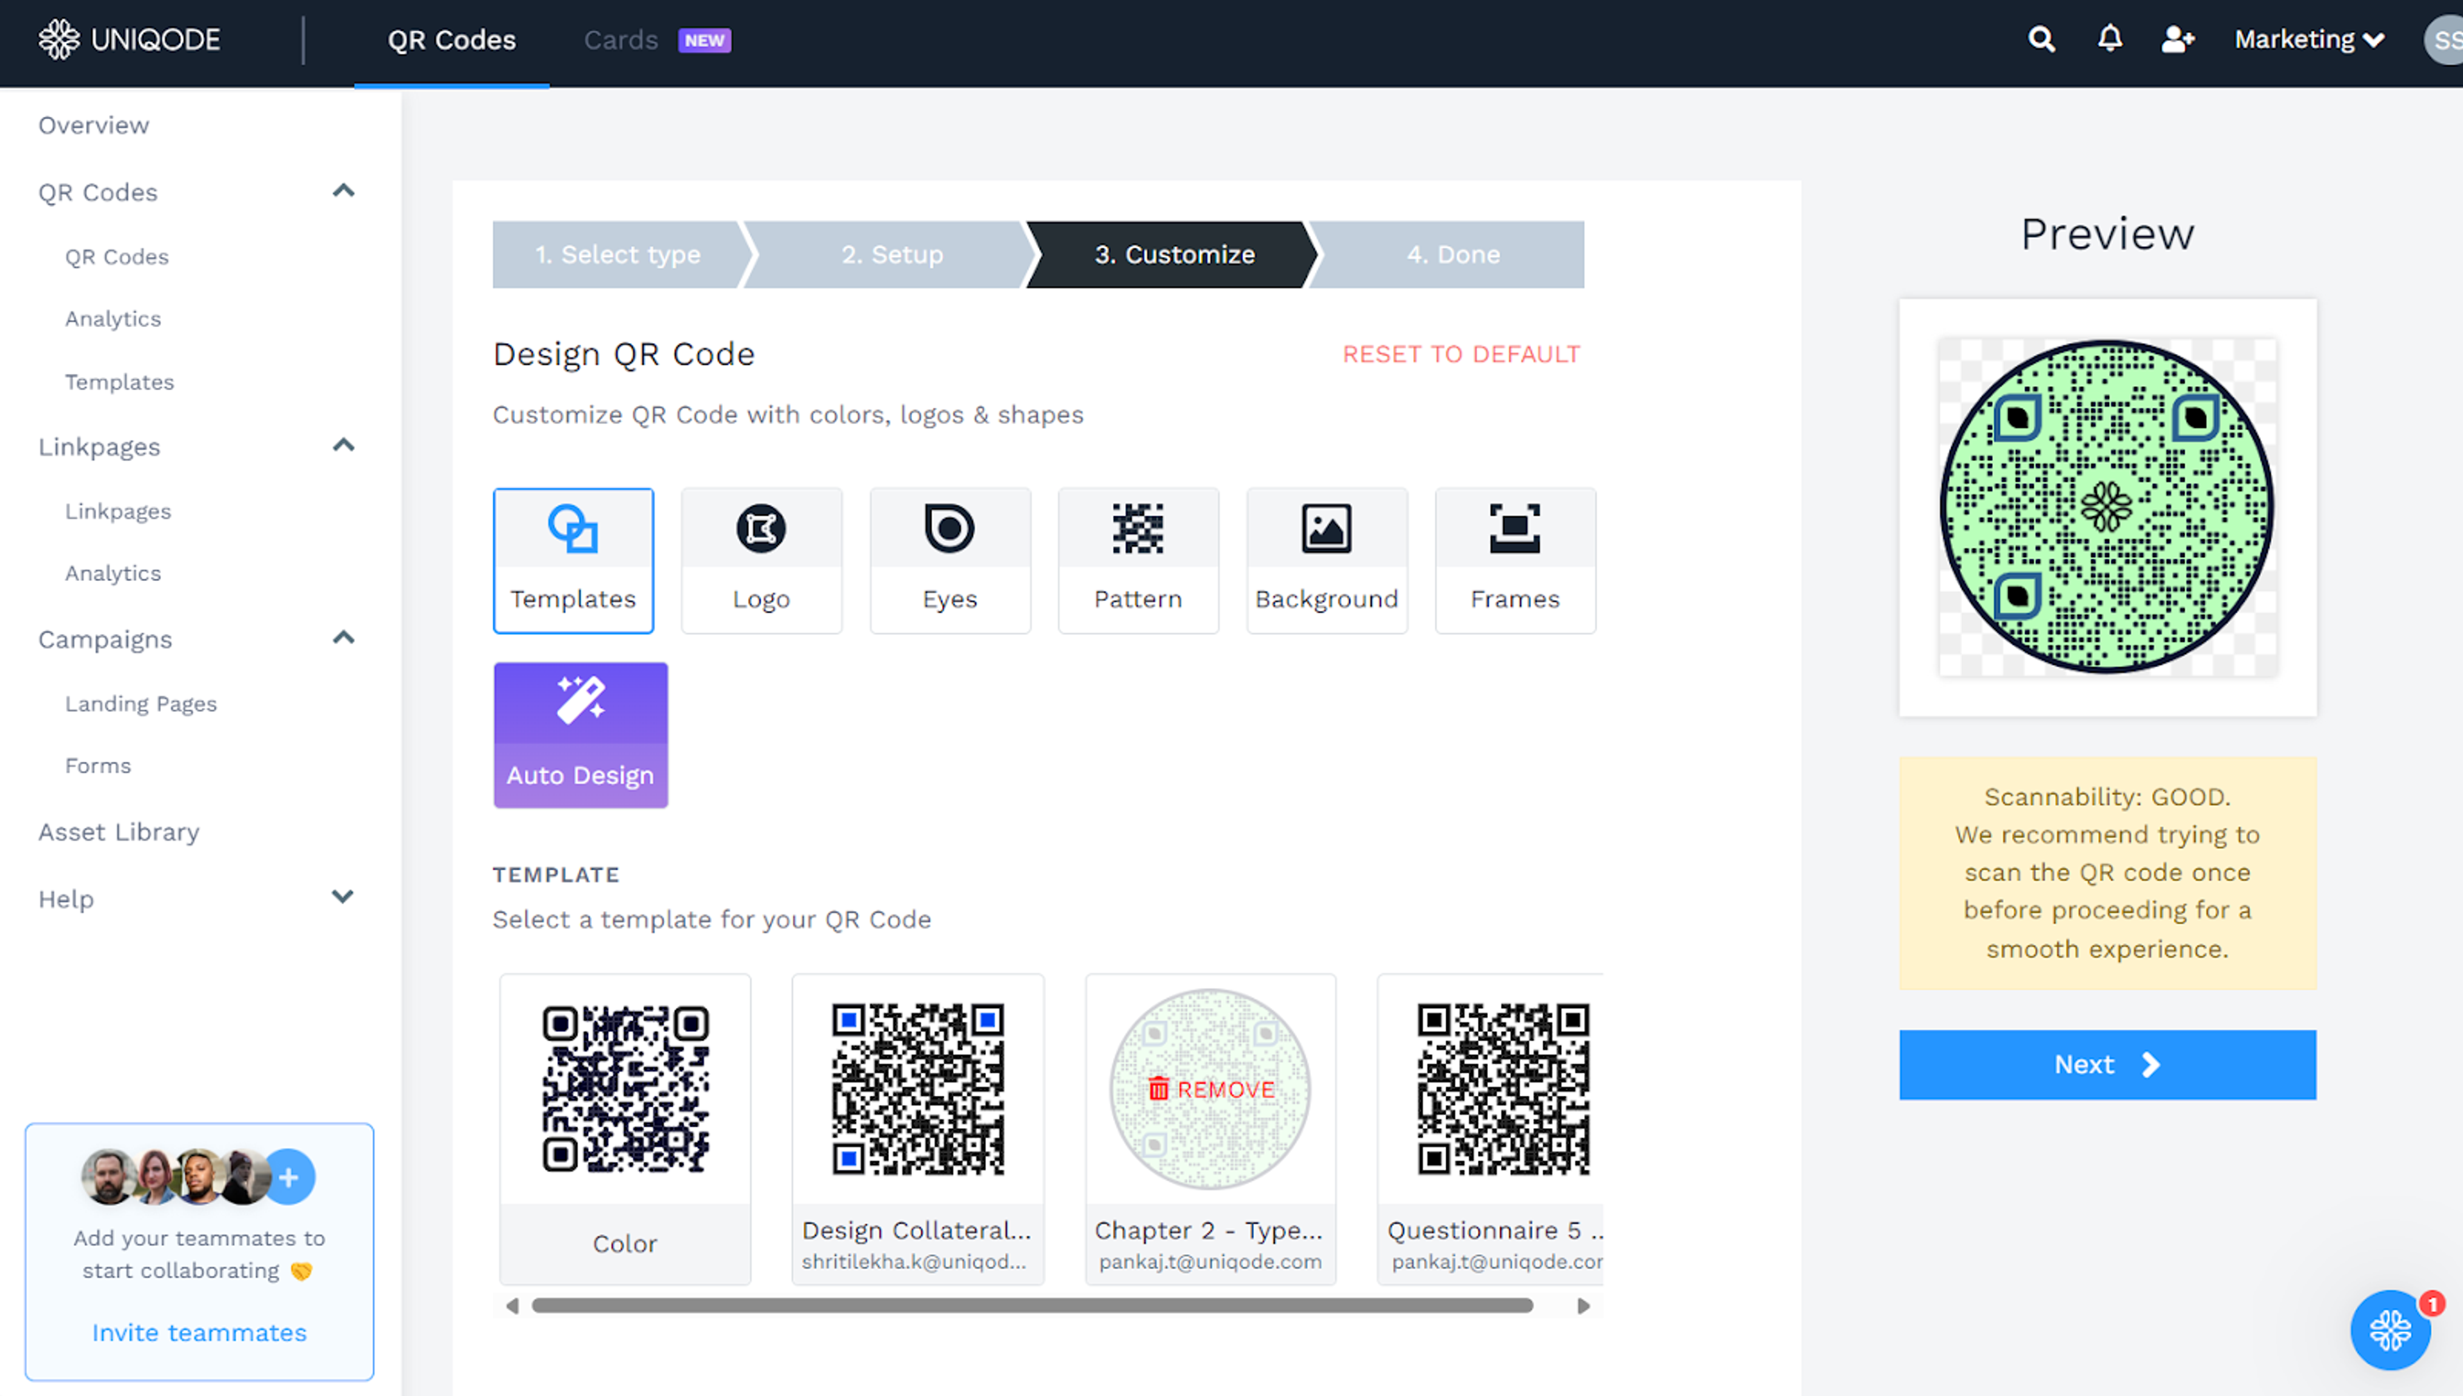Click the template list horizontal scrollbar
Screen dimensions: 2463x1396
point(1033,1306)
